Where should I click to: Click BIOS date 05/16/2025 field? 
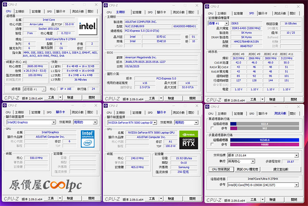(161, 66)
